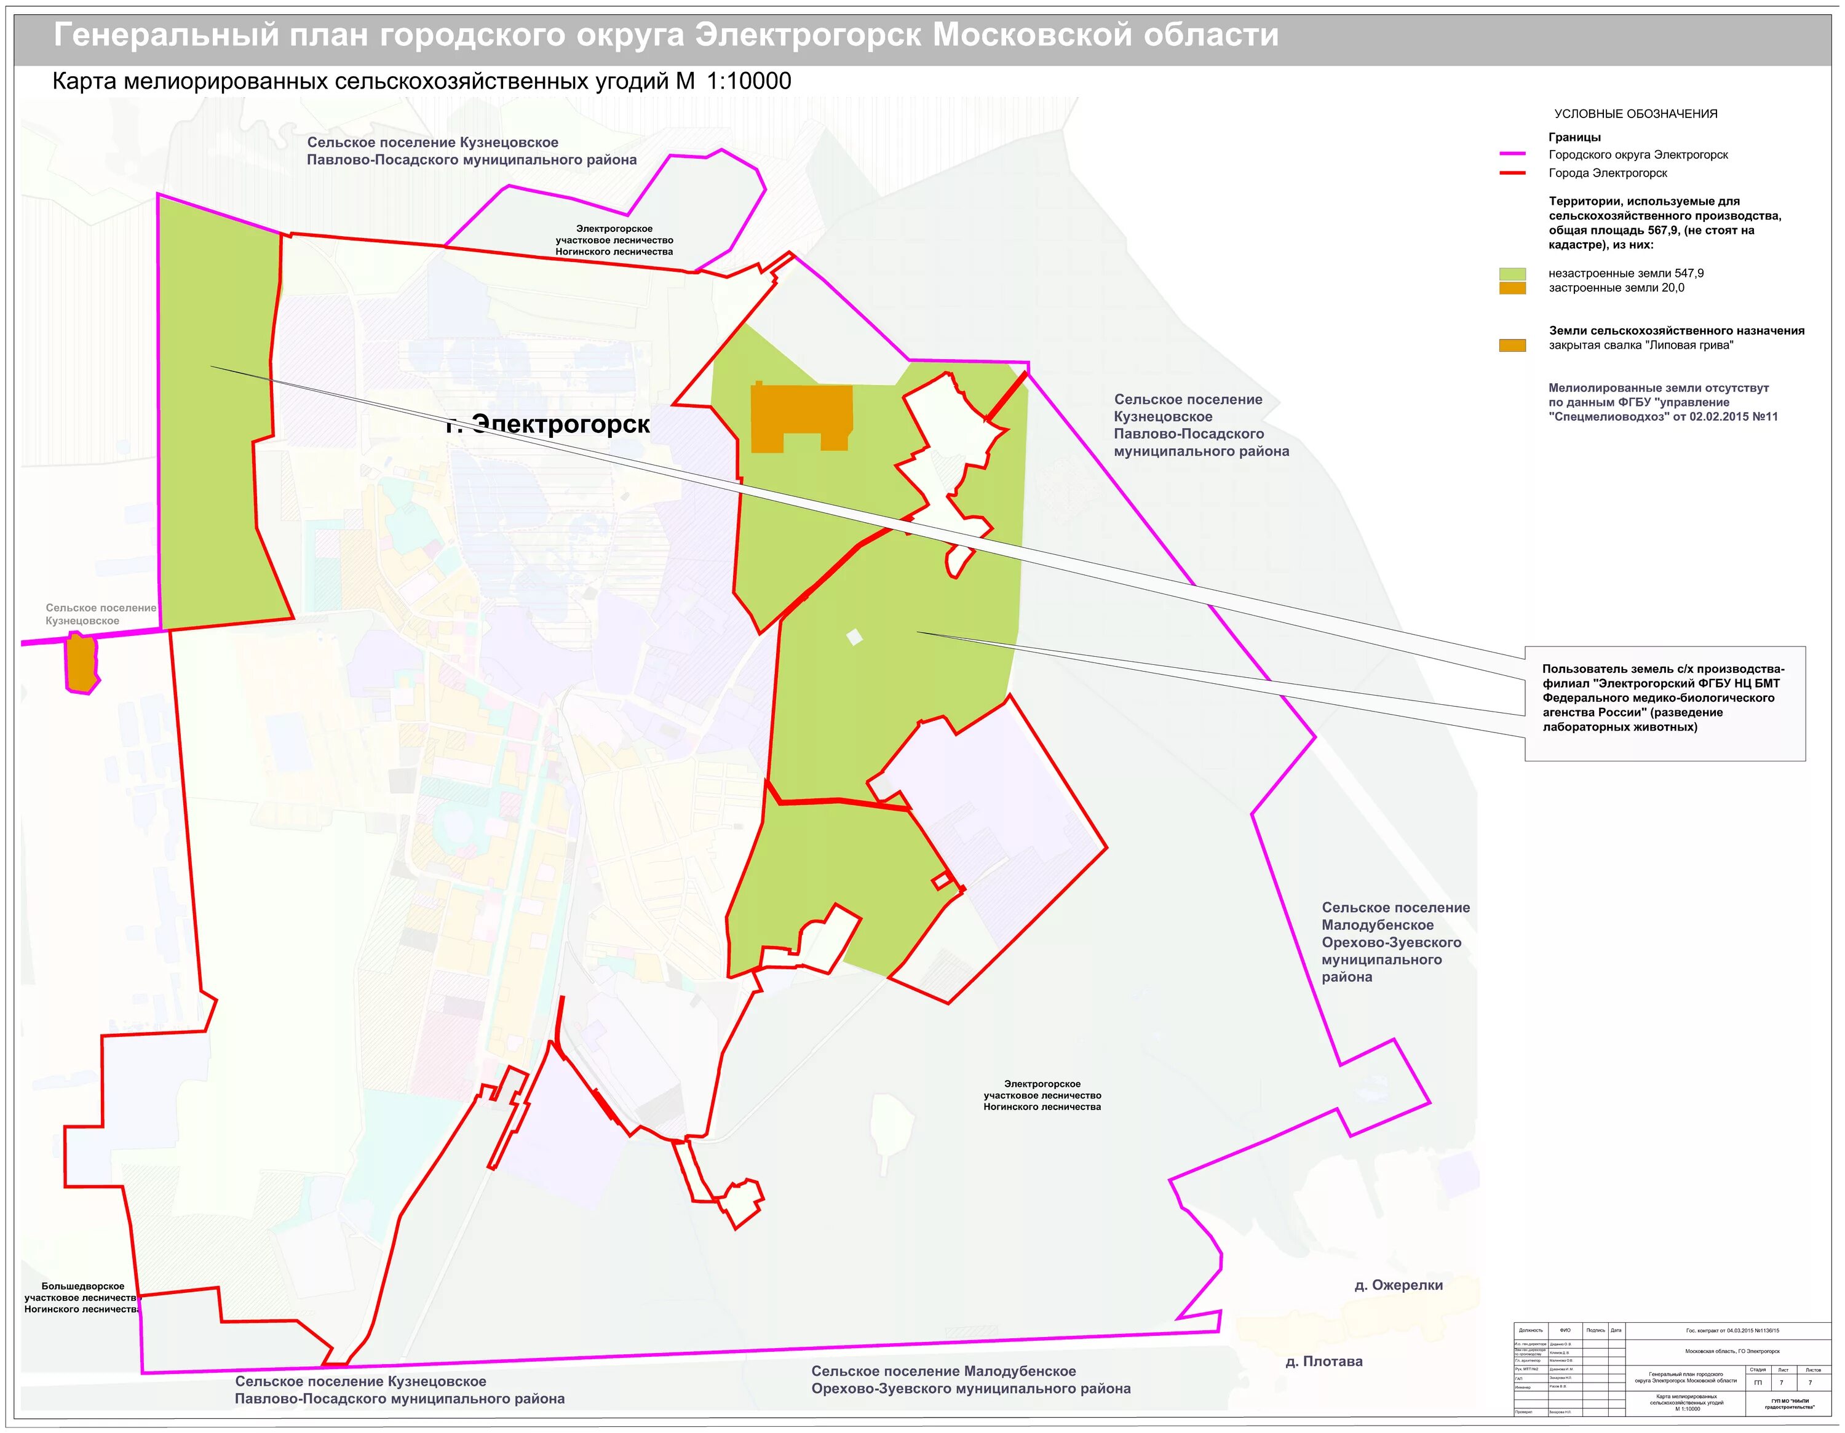The height and width of the screenshot is (1433, 1845).
Task: Click the magenta boundary line sample in the legend
Action: click(x=1512, y=154)
